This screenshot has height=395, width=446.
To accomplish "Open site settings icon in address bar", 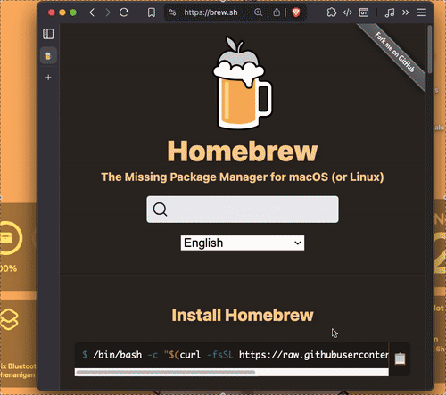I will click(172, 12).
